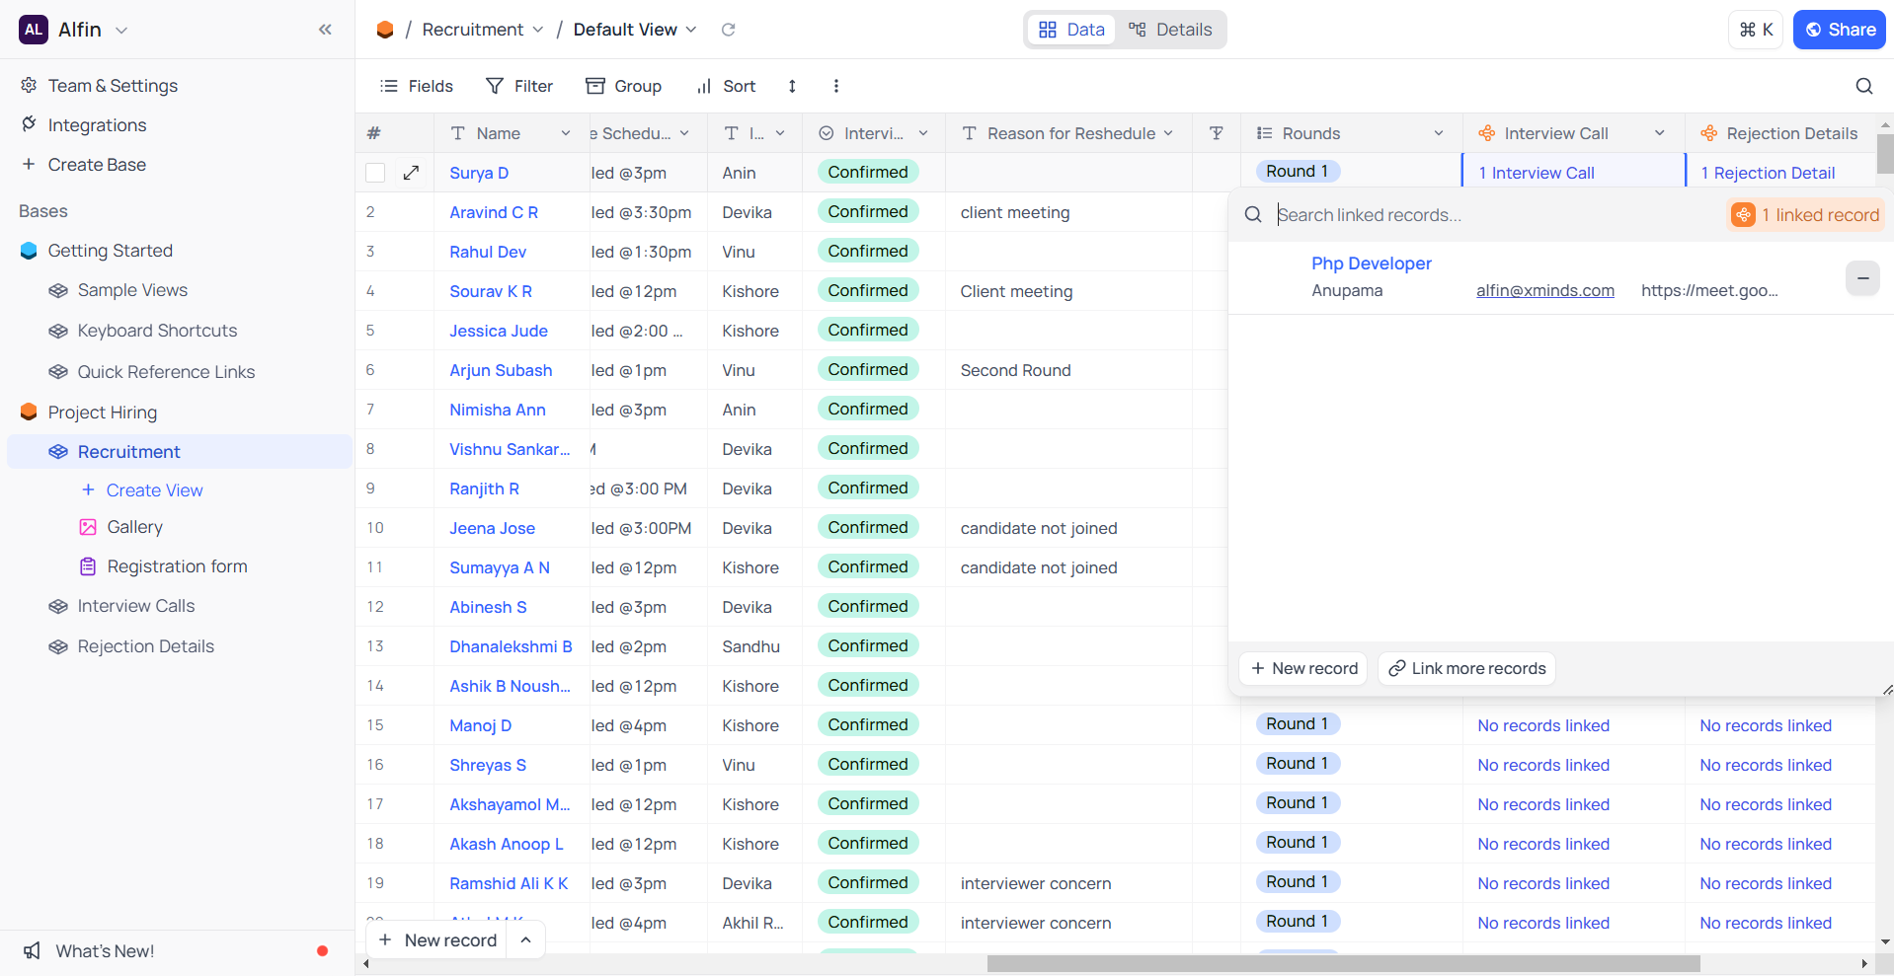
Task: Click the Filter toolbar item
Action: 519,86
